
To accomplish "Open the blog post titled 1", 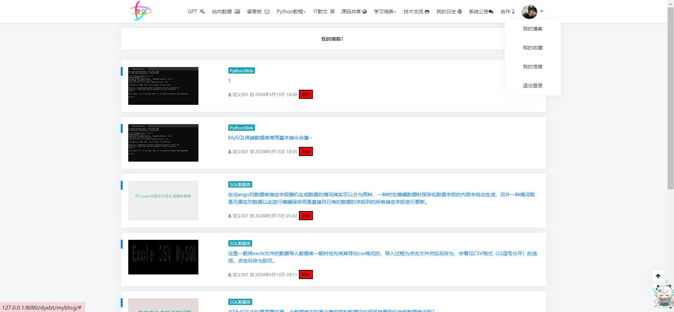I will pyautogui.click(x=229, y=81).
